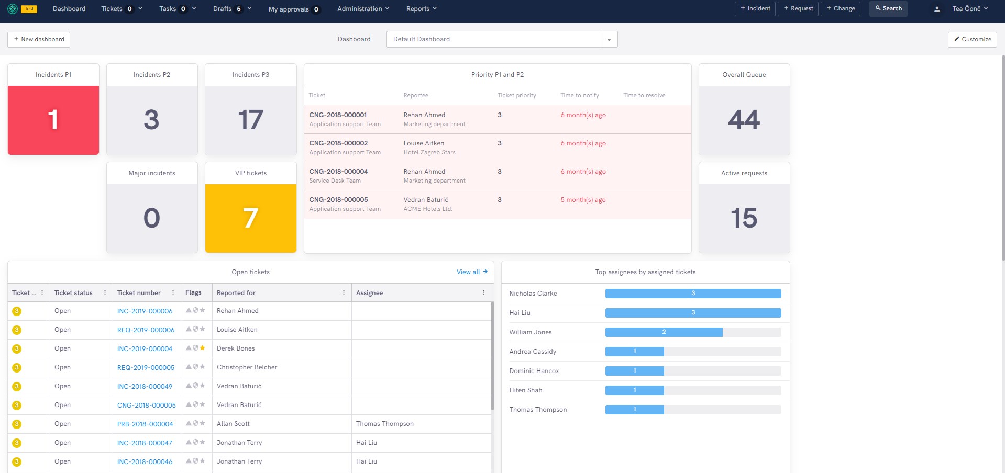1005x473 pixels.
Task: Click the yellow VIP tickets tile
Action: 251,218
